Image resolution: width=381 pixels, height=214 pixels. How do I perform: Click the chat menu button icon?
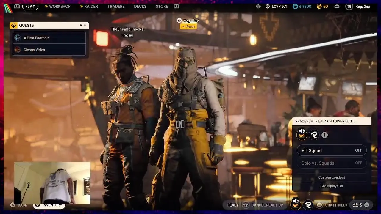click(319, 205)
